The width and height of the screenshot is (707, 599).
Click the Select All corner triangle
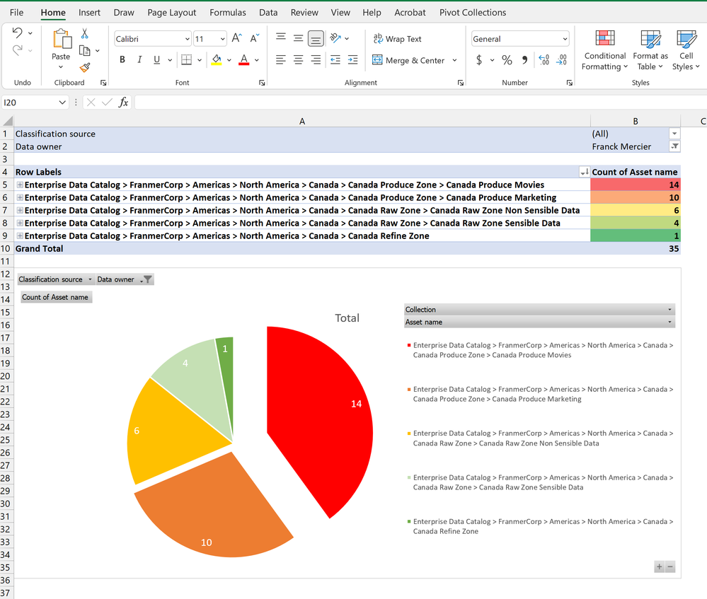[x=7, y=121]
